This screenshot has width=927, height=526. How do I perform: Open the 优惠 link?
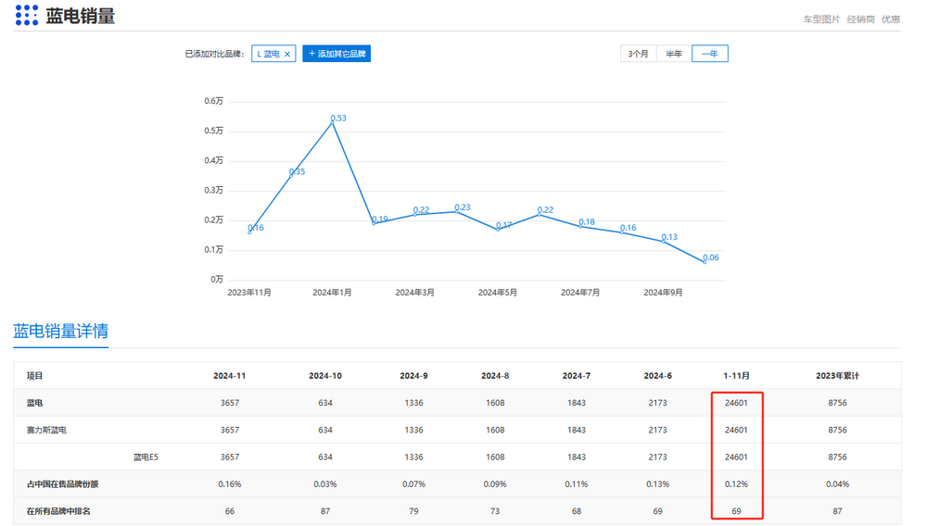pos(891,19)
